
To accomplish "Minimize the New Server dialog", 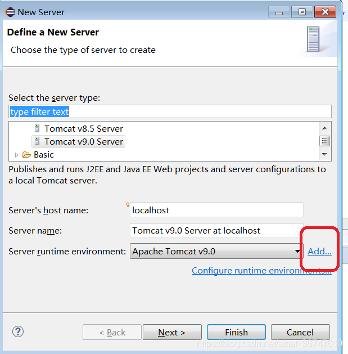I will coord(279,12).
